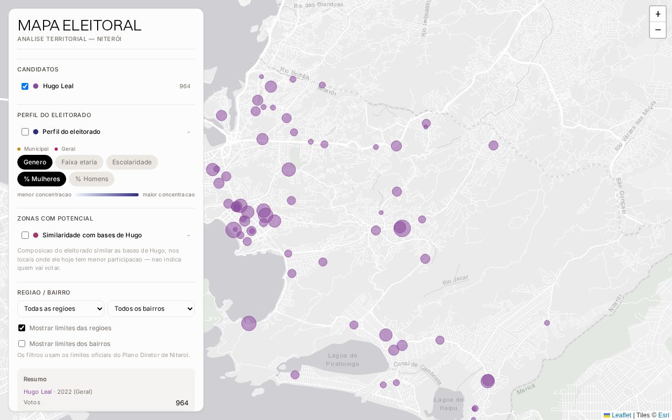Uncheck the Hugo Leal candidate checkbox

(x=25, y=86)
